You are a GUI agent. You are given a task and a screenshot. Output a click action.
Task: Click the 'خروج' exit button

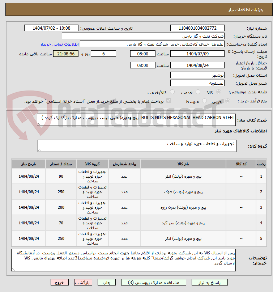60,282
